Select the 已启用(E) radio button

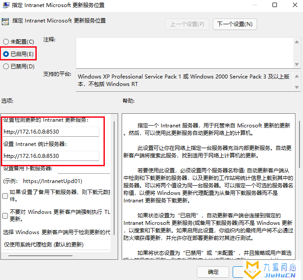click(x=19, y=54)
